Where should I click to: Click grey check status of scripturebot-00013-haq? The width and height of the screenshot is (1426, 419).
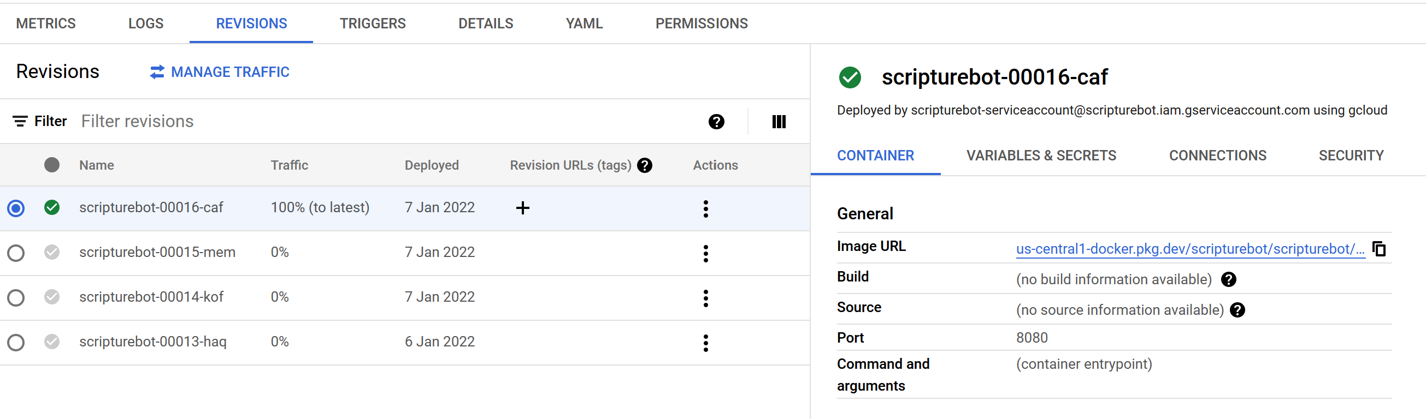pyautogui.click(x=52, y=342)
